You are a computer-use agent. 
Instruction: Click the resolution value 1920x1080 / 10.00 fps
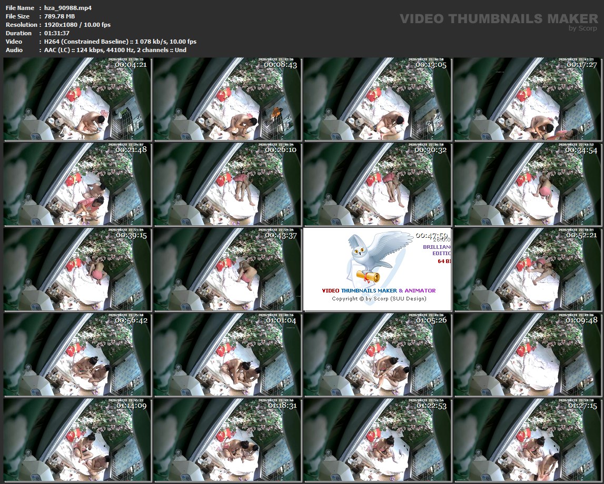click(77, 25)
